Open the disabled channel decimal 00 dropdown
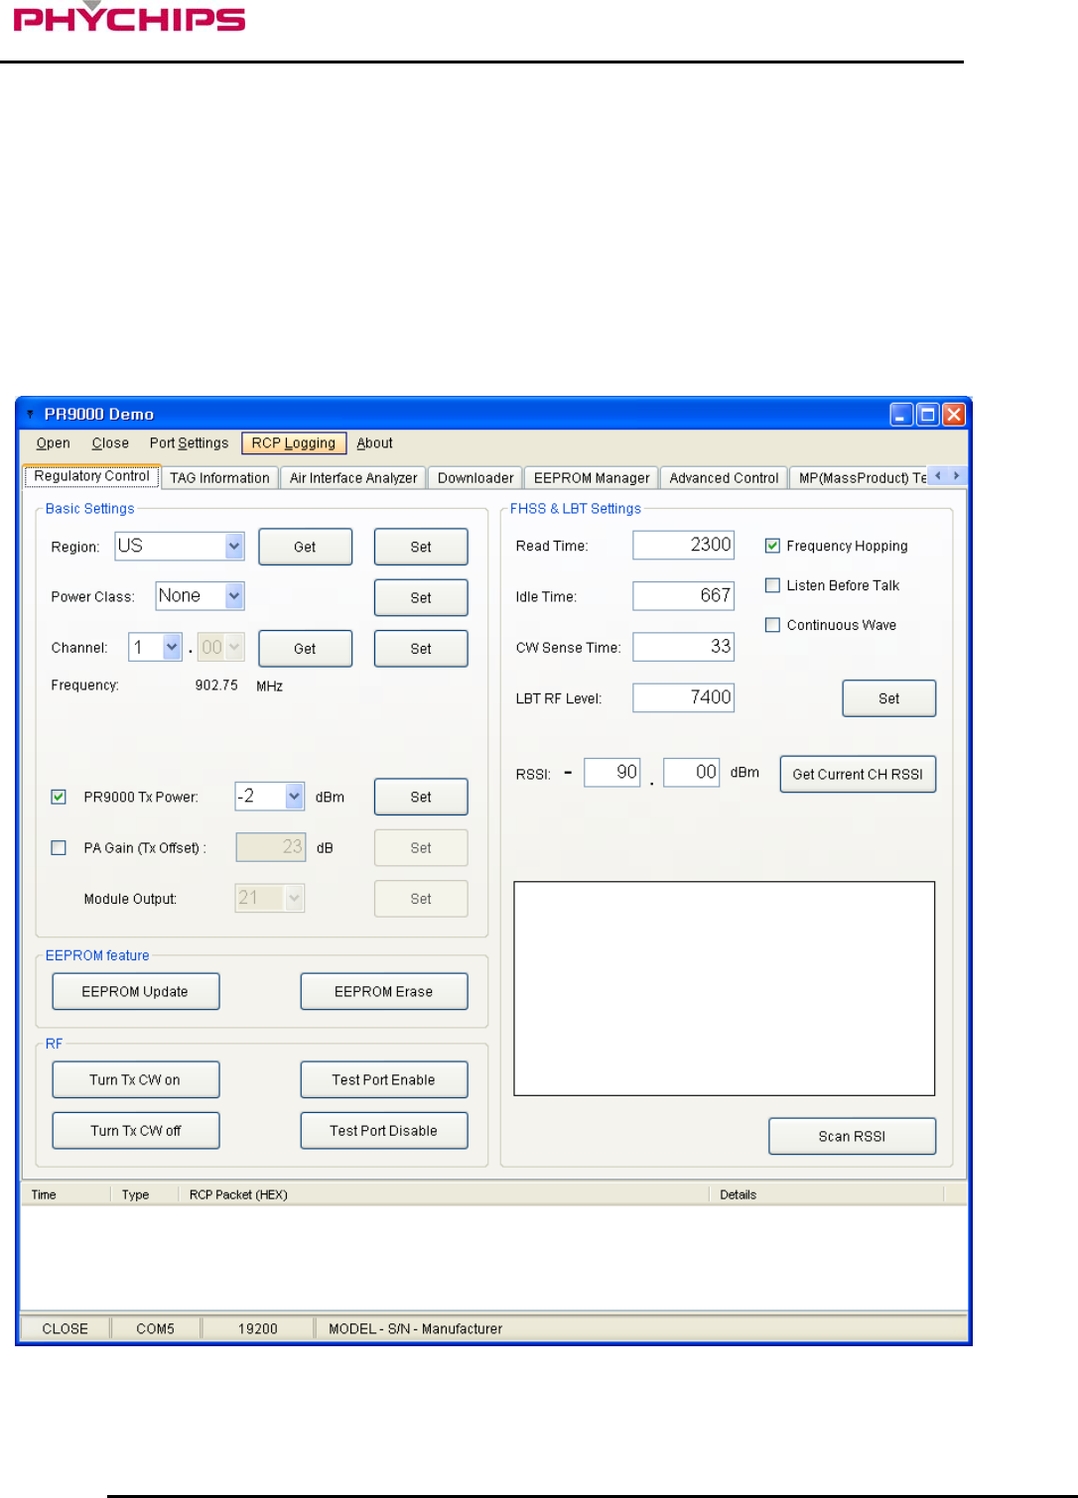The width and height of the screenshot is (1078, 1498). (234, 647)
